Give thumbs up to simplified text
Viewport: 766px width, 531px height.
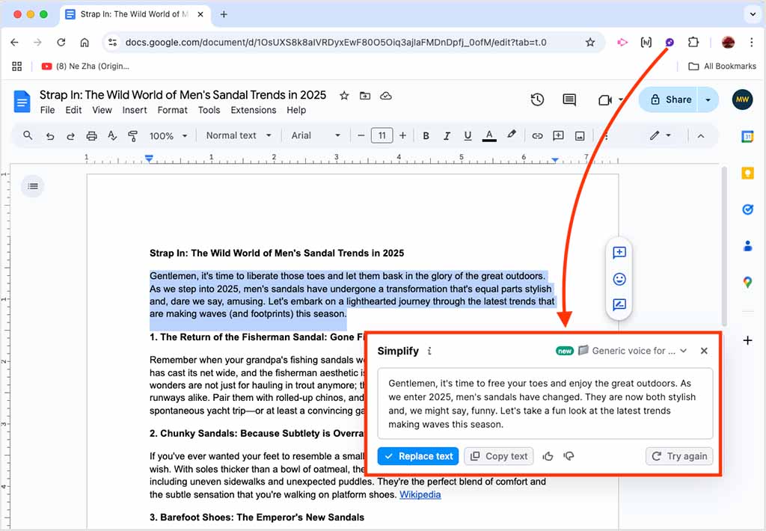548,456
